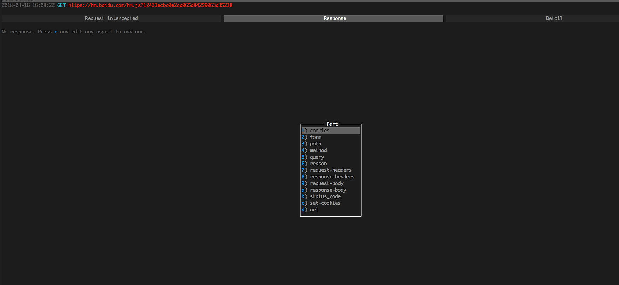Pick the path entry in Part menu
The height and width of the screenshot is (285, 619).
point(316,144)
